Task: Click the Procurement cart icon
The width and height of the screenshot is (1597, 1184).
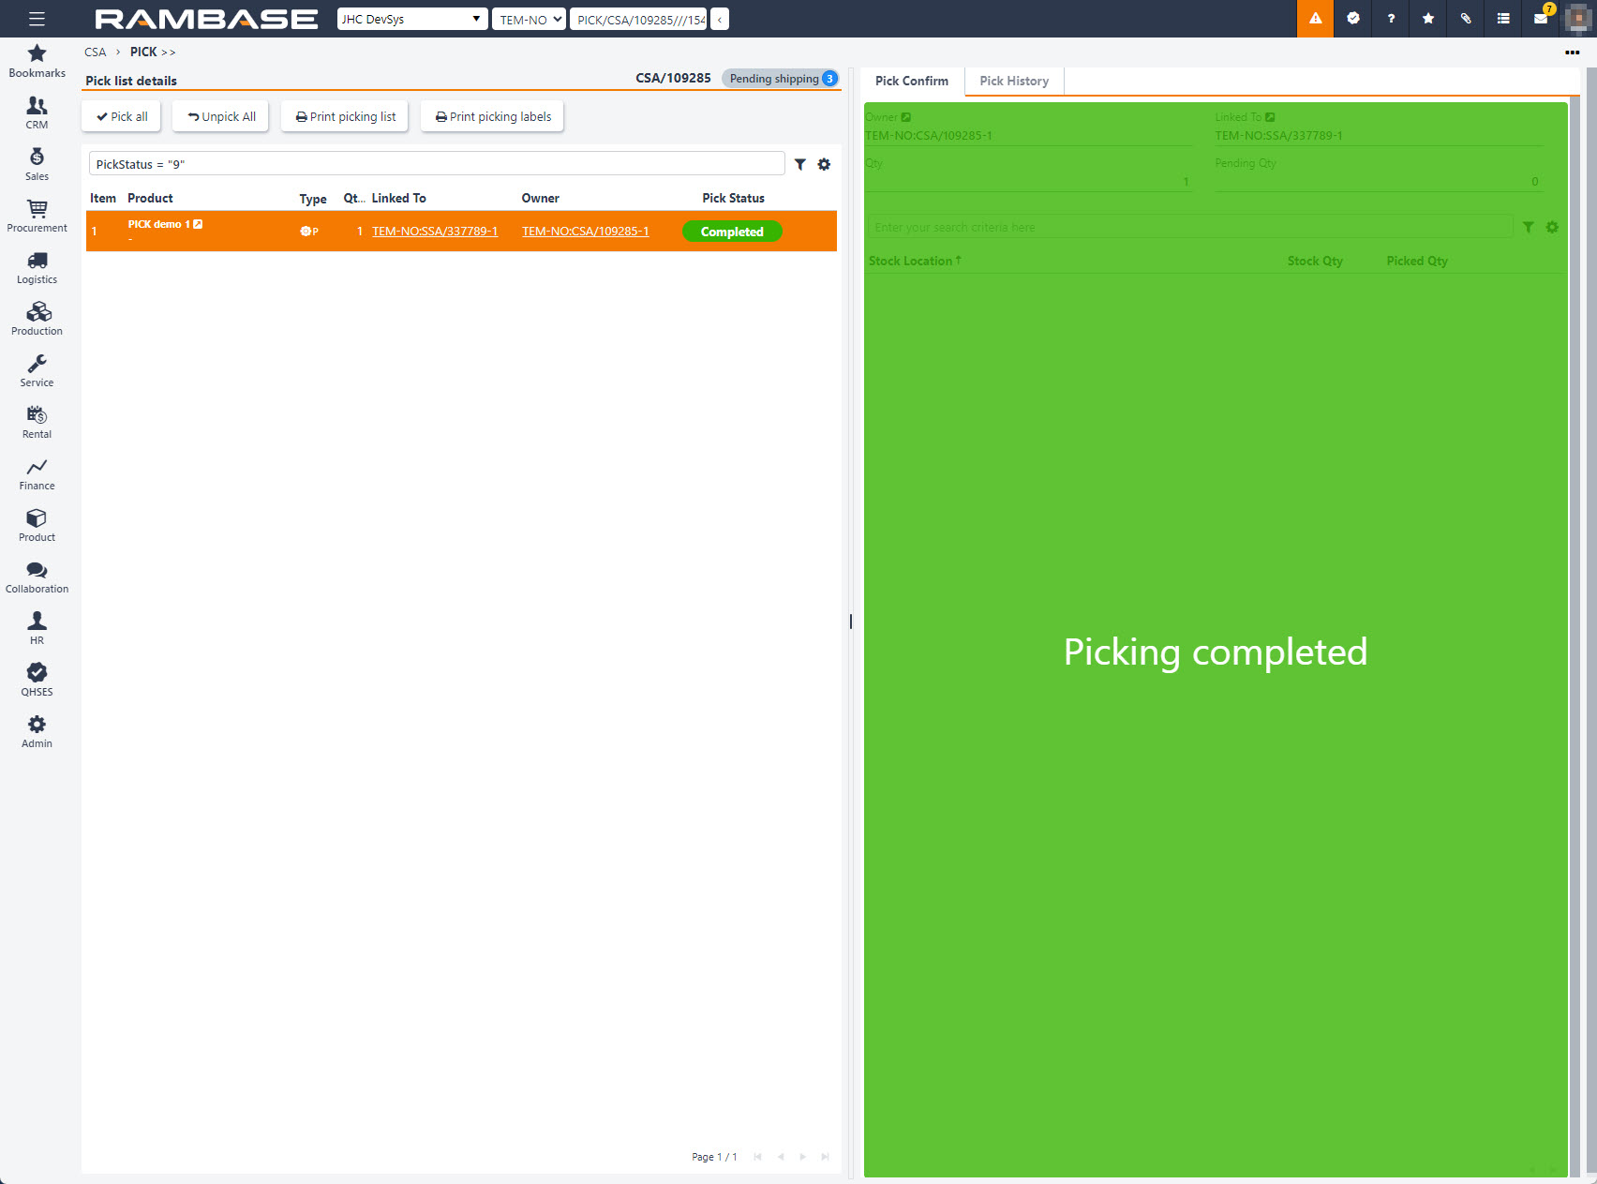Action: pos(37,213)
